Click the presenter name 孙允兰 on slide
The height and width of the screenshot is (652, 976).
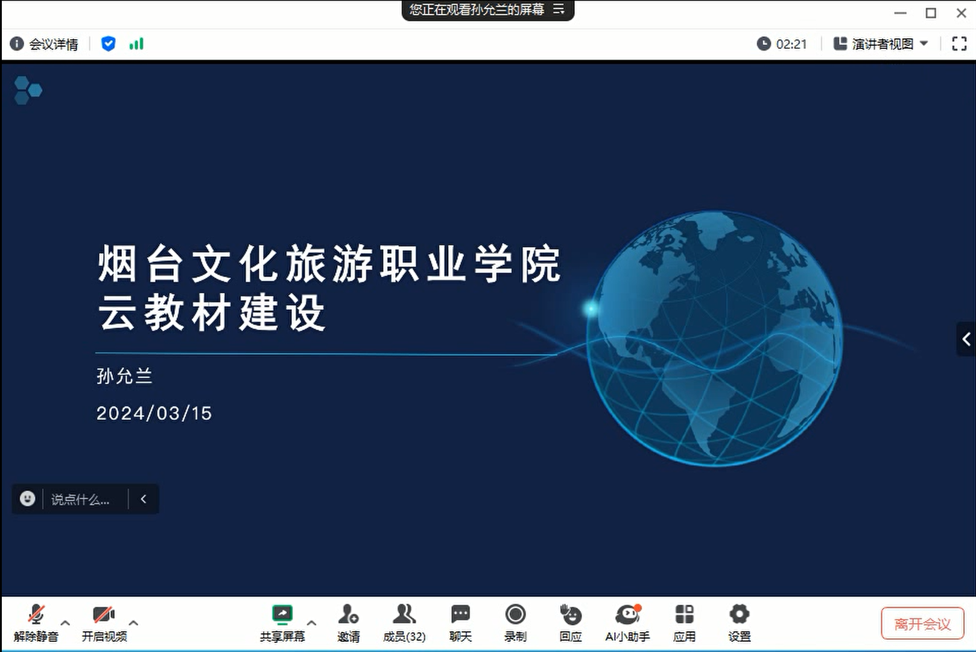point(124,376)
